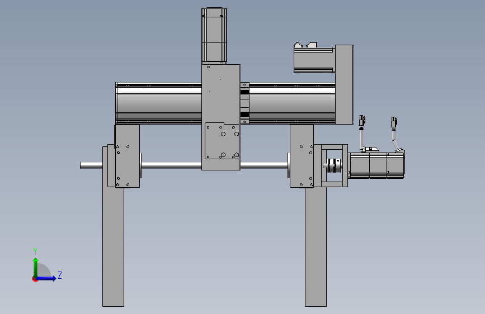The height and width of the screenshot is (314, 485).
Task: Select the tall end plate on actuator's right
Action: tap(344, 84)
